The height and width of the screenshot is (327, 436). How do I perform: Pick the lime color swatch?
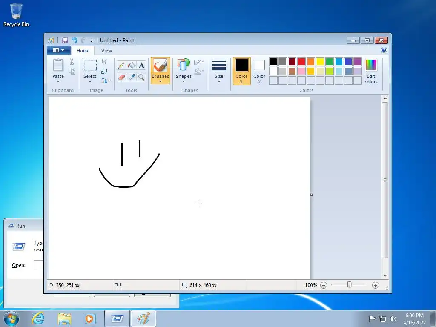(330, 71)
